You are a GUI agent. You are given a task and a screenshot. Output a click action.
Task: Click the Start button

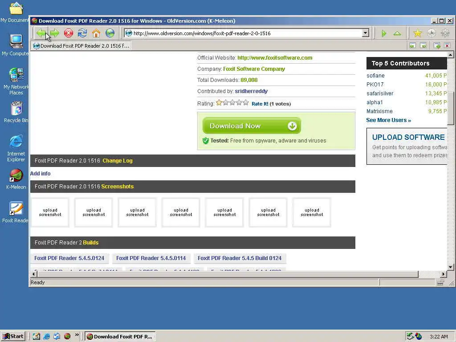coord(13,336)
